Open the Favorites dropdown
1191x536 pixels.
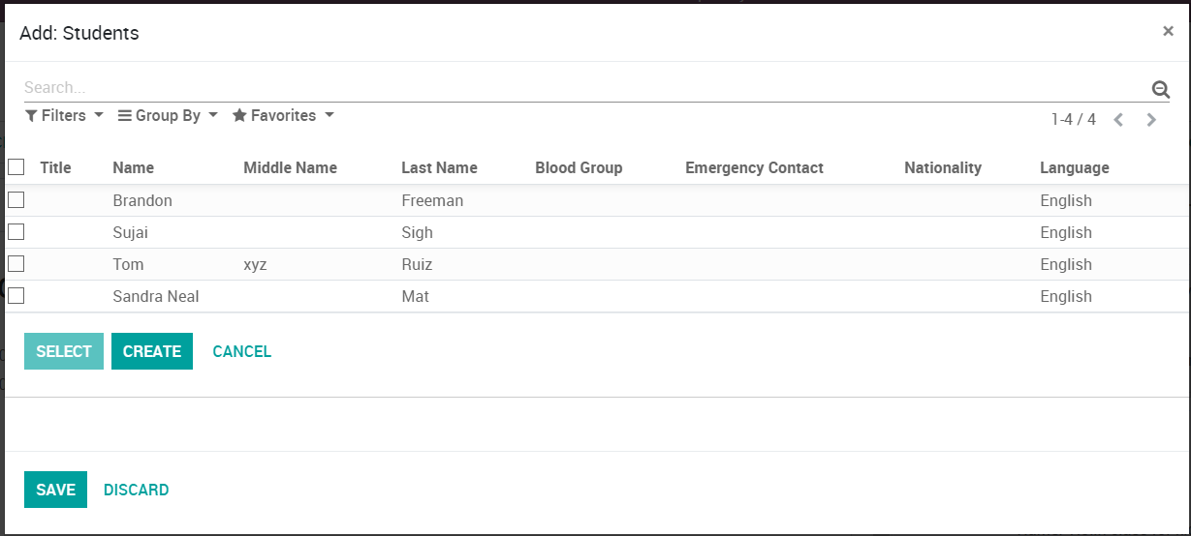tap(283, 116)
